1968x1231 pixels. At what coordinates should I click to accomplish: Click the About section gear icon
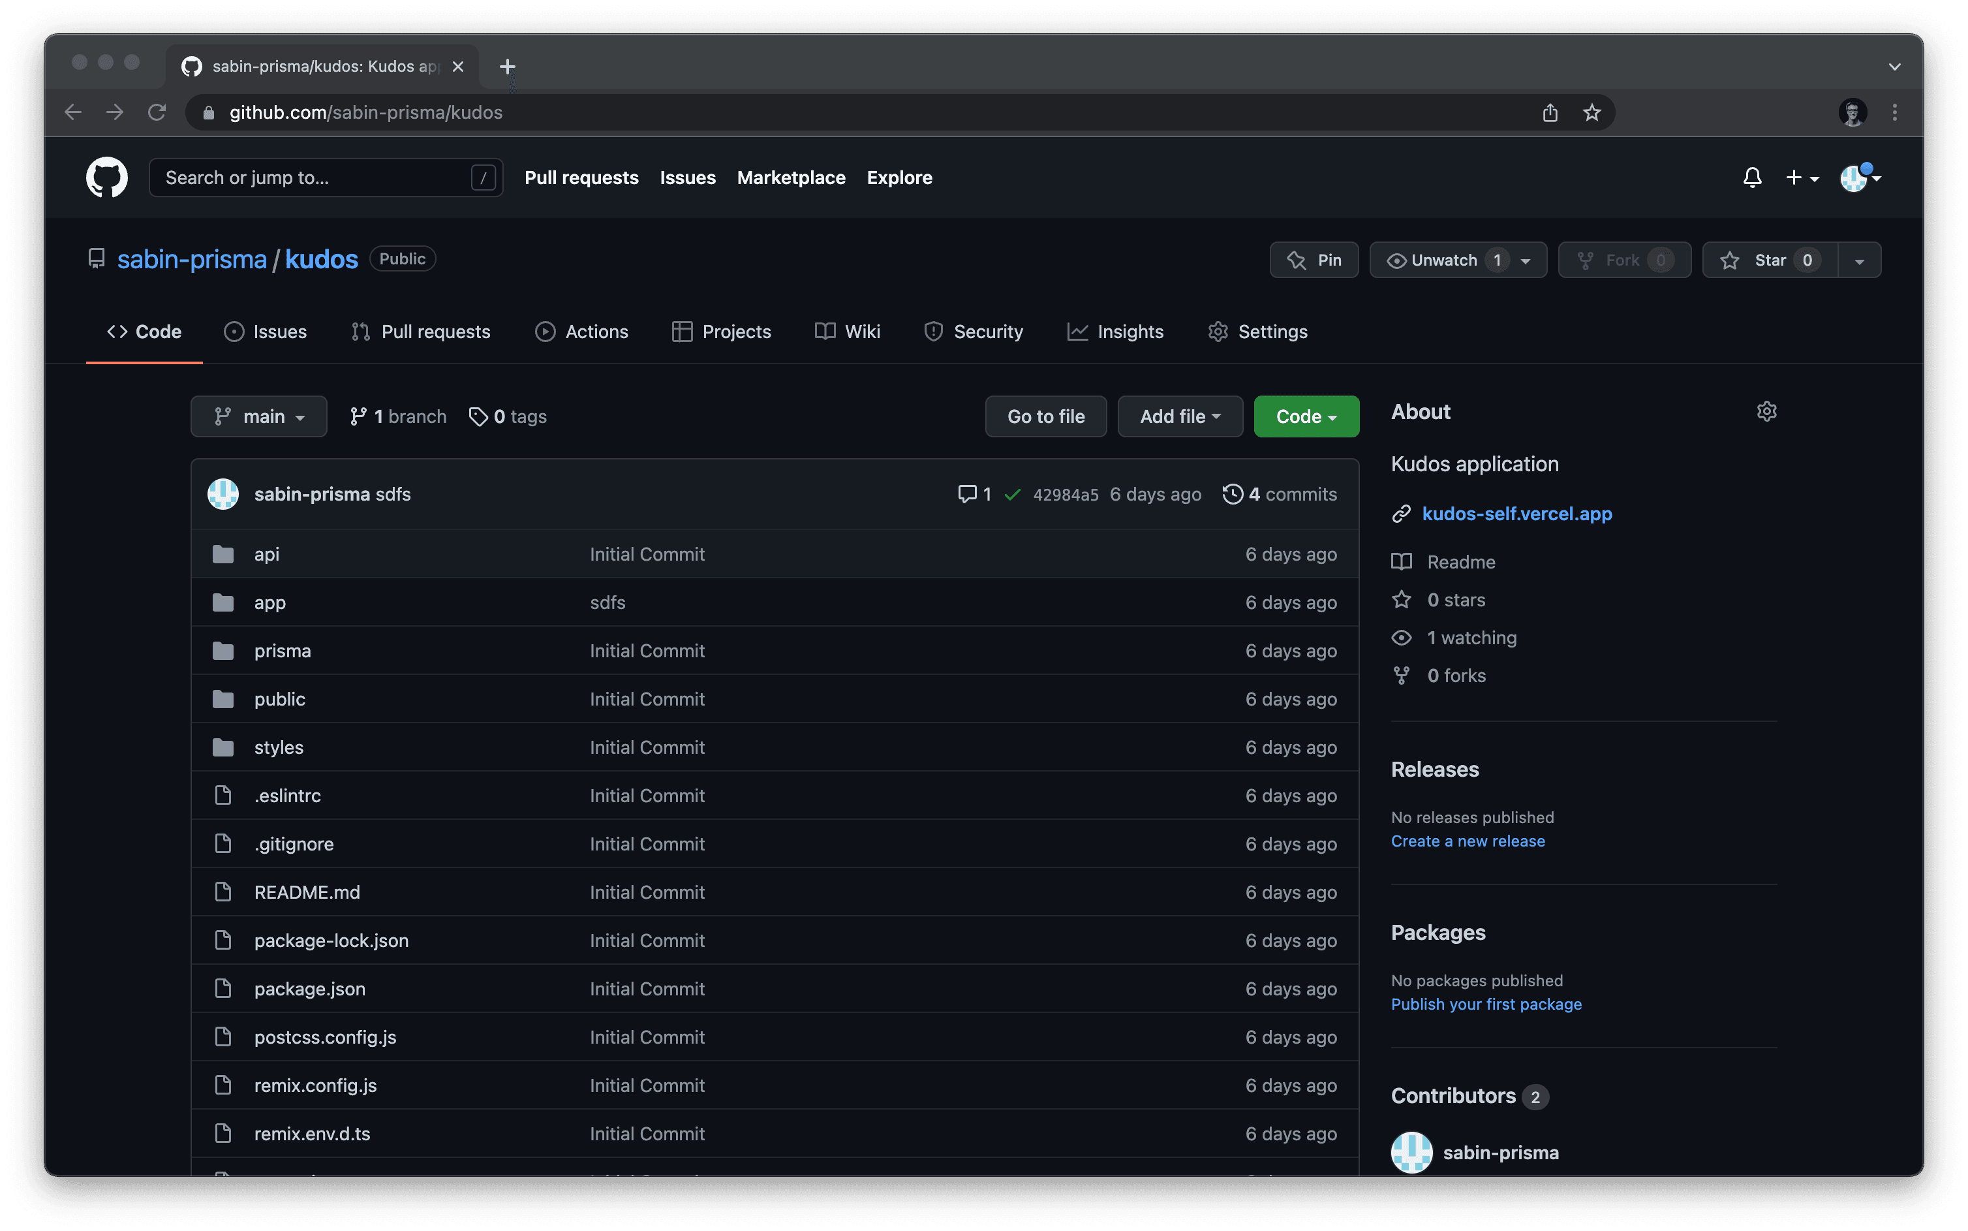coord(1765,411)
